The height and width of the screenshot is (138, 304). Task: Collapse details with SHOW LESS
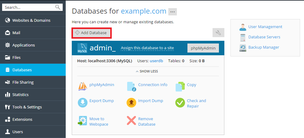point(147,71)
